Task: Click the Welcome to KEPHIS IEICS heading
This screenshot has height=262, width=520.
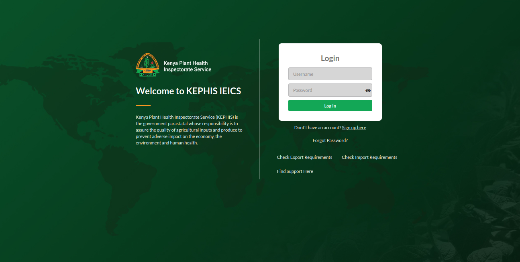Action: (x=188, y=91)
